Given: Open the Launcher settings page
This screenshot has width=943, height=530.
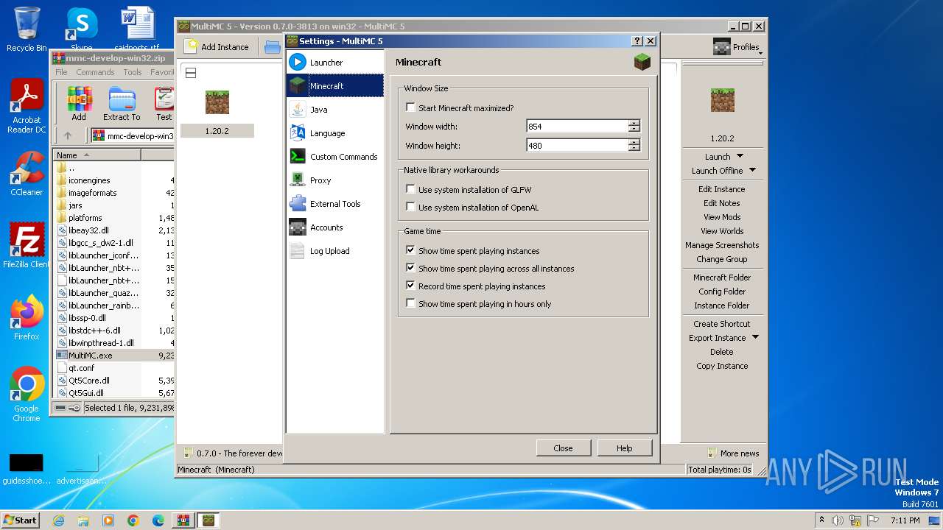Looking at the screenshot, I should 335,63.
